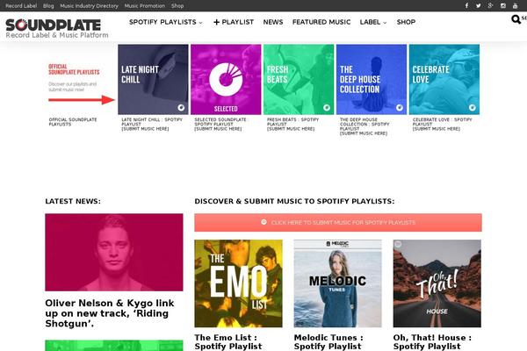Open the Kygo news article image
Viewport: 527px width, 351px height.
pos(114,252)
